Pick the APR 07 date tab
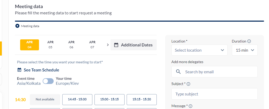This screenshot has height=109, width=269. pos(92,45)
